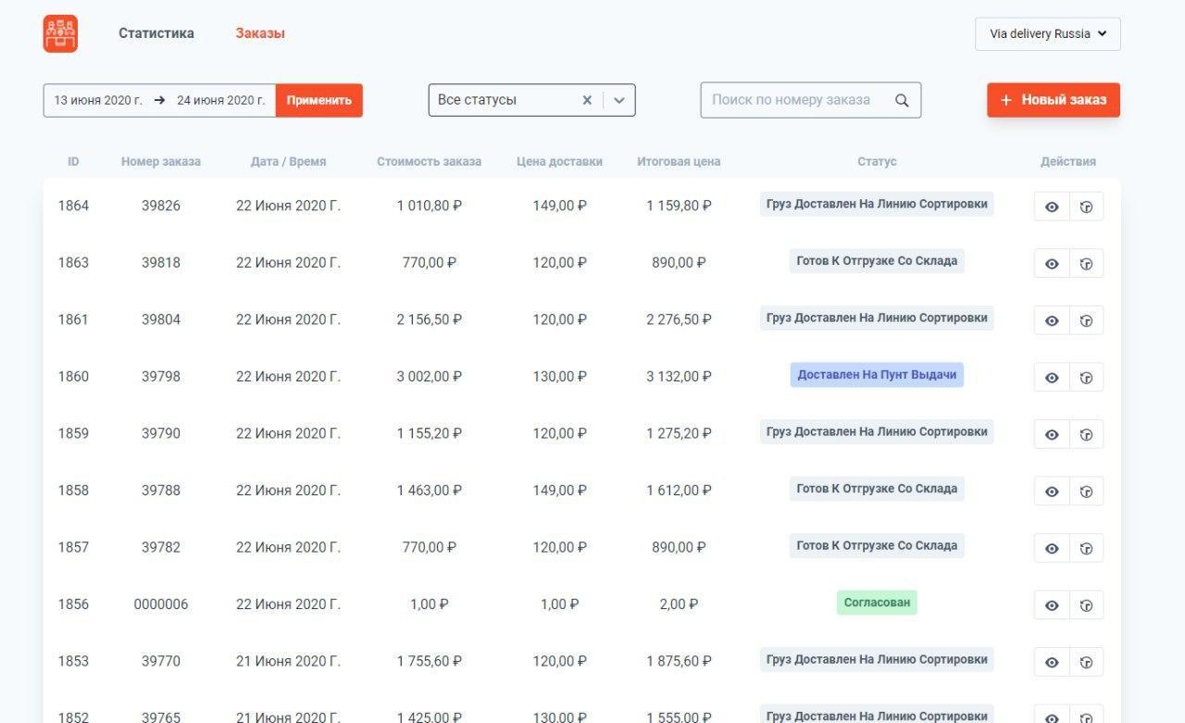
Task: Switch to the Статистика tab
Action: pyautogui.click(x=156, y=33)
